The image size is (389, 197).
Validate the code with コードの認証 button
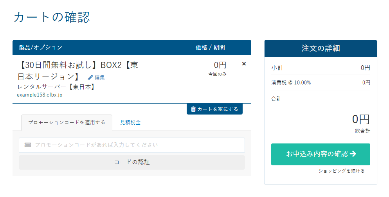(132, 162)
